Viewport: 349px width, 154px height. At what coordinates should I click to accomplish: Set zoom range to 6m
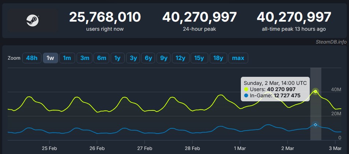click(102, 58)
